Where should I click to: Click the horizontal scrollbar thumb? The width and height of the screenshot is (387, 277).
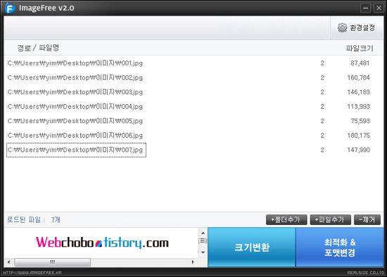(52, 262)
